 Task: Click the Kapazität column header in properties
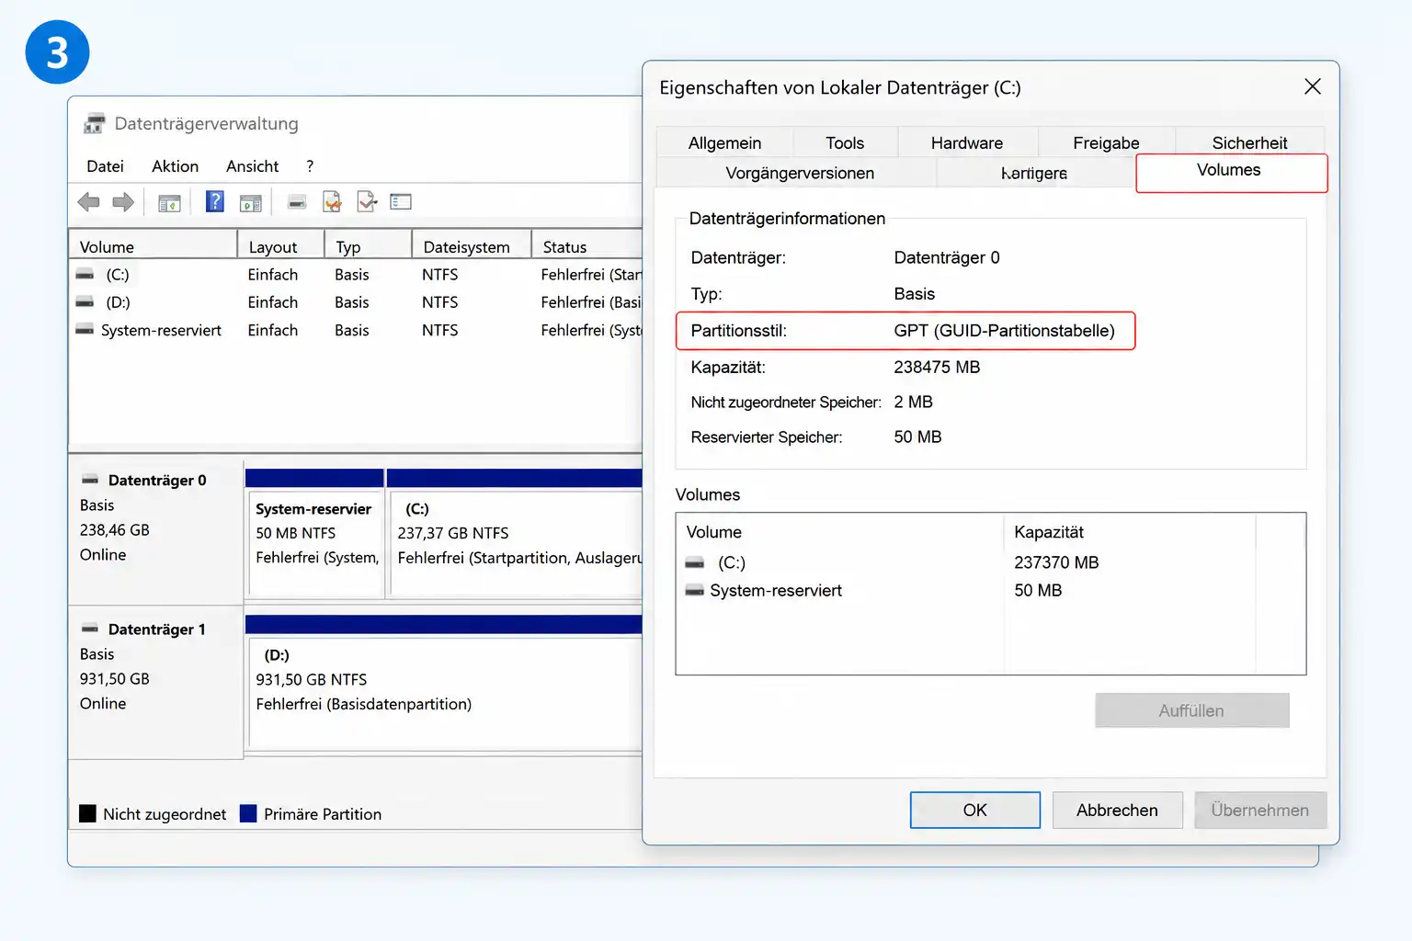click(1129, 532)
